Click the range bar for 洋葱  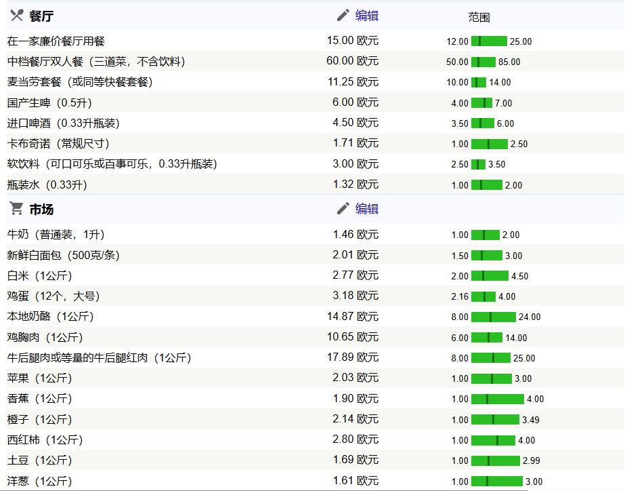[496, 482]
